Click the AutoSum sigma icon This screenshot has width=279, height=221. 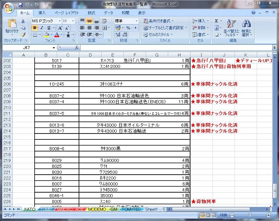point(216,21)
